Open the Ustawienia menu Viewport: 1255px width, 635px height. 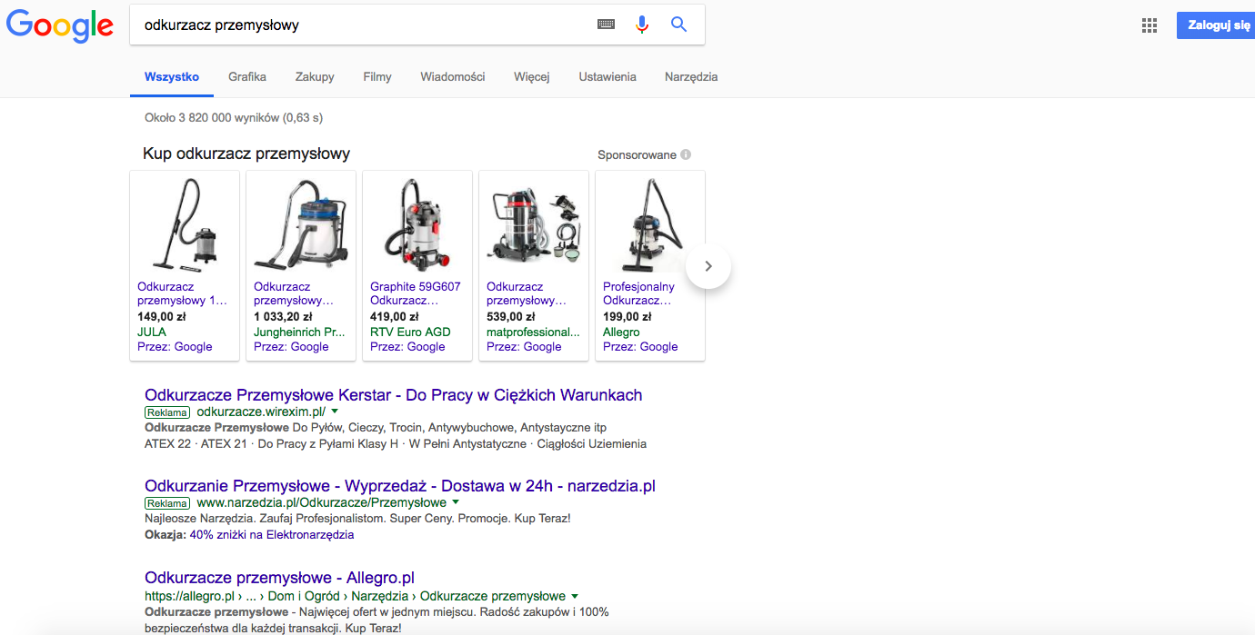607,77
